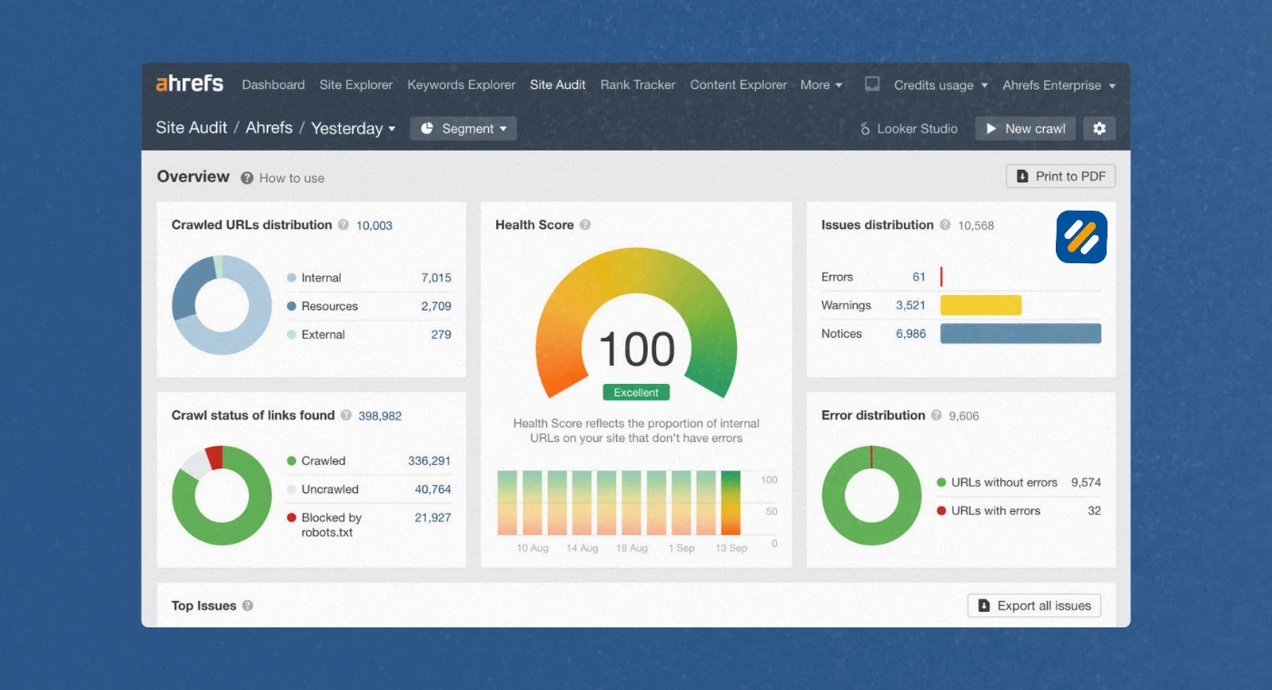The width and height of the screenshot is (1272, 690).
Task: Click the blue Notices bar
Action: tap(1021, 333)
